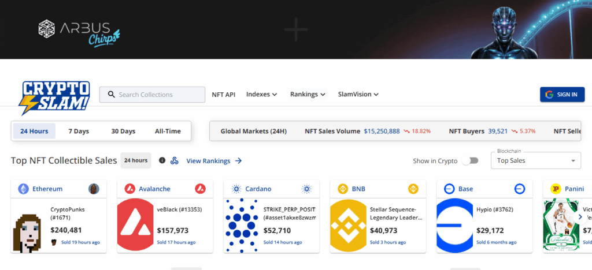Click the $240,481 sale price
This screenshot has width=592, height=270.
click(x=66, y=230)
